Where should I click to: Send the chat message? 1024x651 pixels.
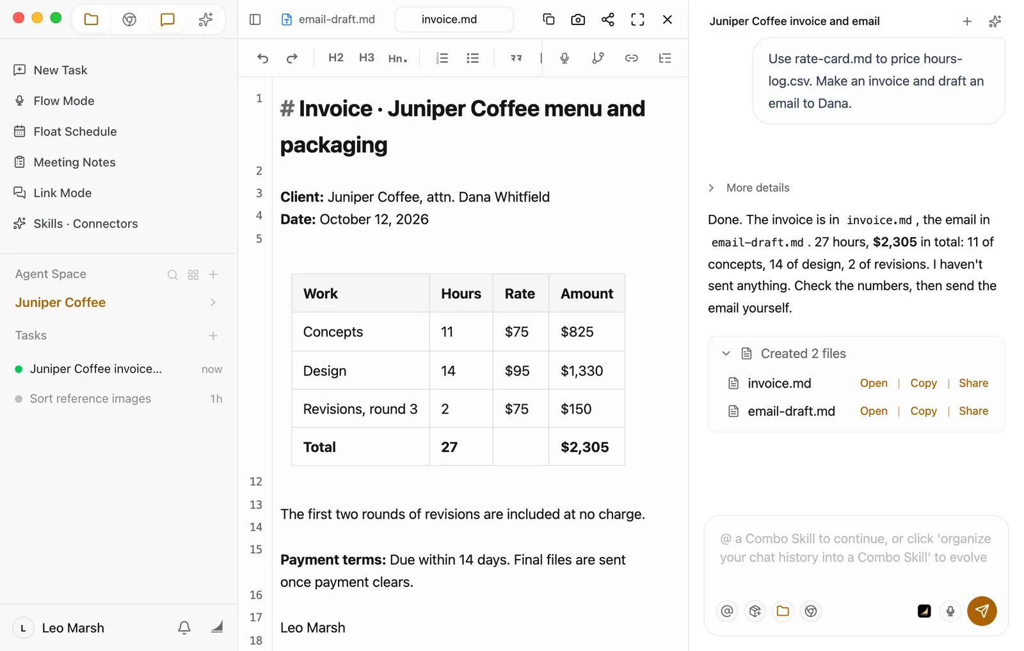[982, 611]
